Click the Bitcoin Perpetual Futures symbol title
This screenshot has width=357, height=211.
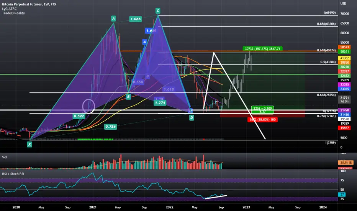29,4
